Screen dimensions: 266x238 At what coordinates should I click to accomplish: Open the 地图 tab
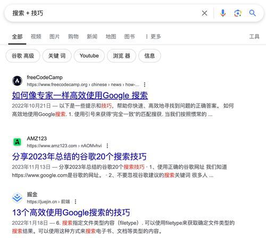click(x=111, y=37)
